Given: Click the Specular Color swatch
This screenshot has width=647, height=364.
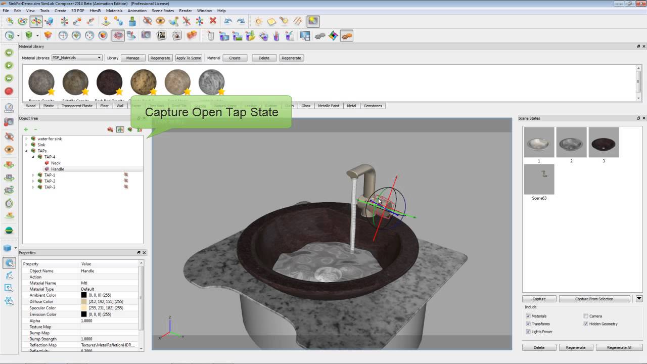Looking at the screenshot, I should pyautogui.click(x=84, y=308).
